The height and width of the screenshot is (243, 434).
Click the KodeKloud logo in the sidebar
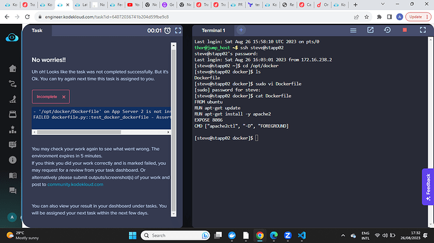point(12,37)
